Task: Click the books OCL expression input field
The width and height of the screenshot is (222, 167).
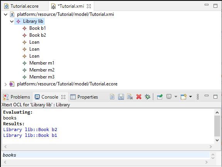Action: point(106,155)
